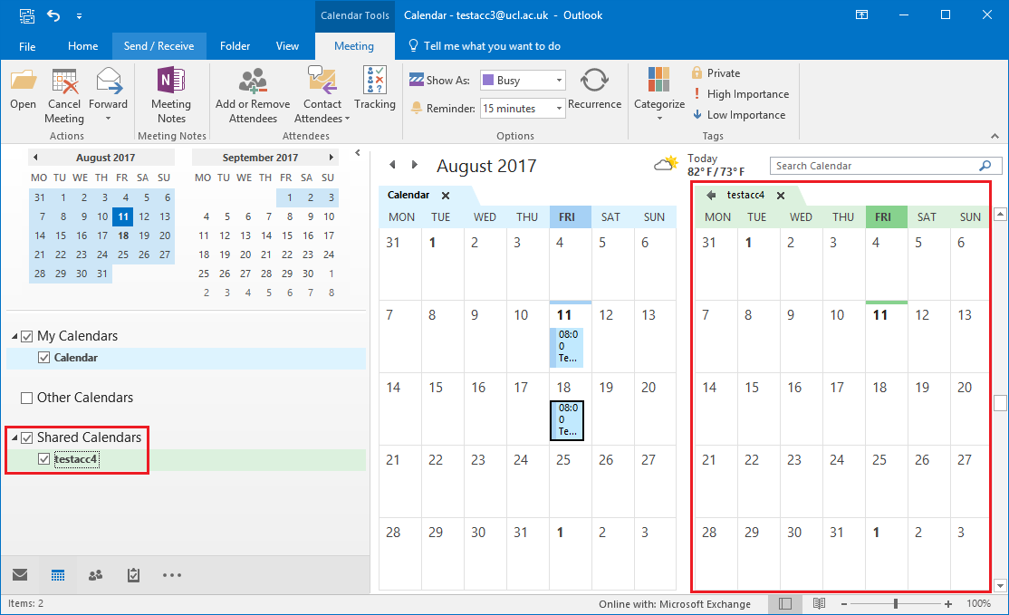Switch to Mail view icon
This screenshot has width=1009, height=615.
coord(20,574)
